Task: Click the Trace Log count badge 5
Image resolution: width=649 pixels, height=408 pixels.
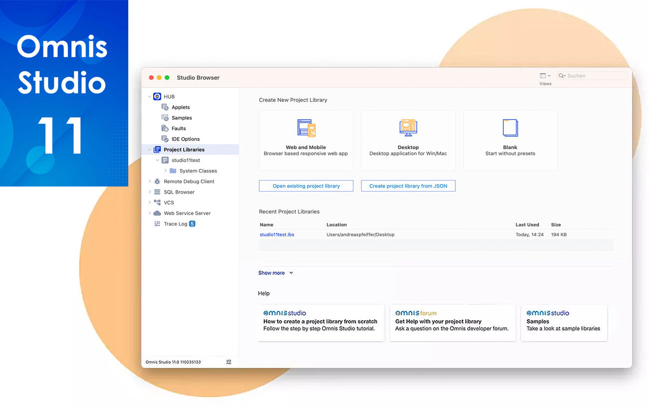Action: tap(192, 224)
